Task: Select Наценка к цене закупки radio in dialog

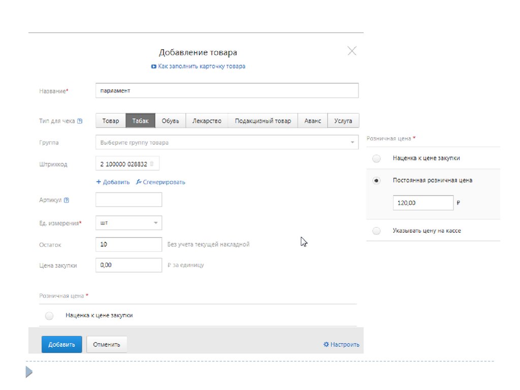Action: point(49,316)
